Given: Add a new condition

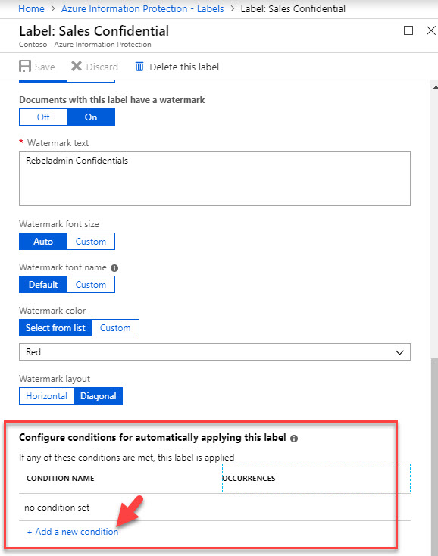Looking at the screenshot, I should tap(73, 532).
